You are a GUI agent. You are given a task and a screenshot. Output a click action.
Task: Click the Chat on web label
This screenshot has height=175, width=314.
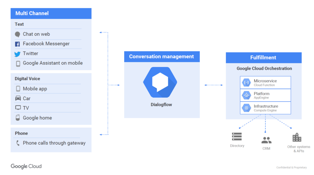(36, 34)
